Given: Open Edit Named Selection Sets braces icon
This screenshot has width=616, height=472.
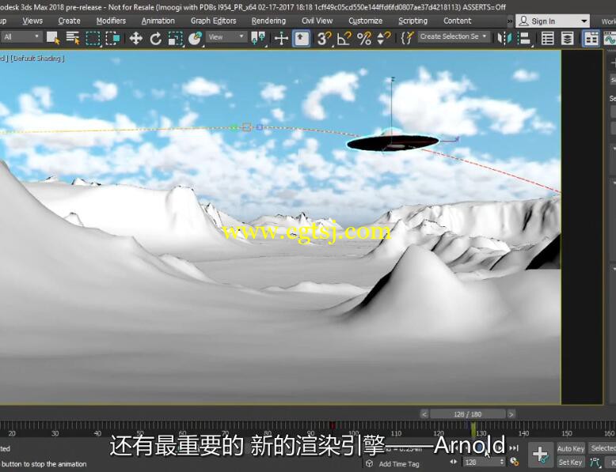Looking at the screenshot, I should point(408,38).
